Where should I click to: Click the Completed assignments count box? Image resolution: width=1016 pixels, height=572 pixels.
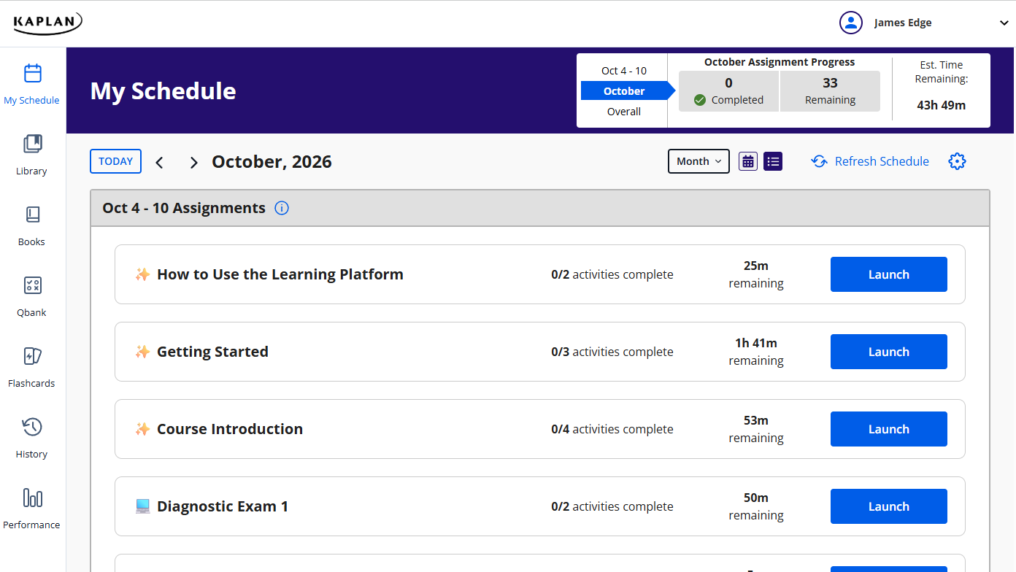(728, 91)
